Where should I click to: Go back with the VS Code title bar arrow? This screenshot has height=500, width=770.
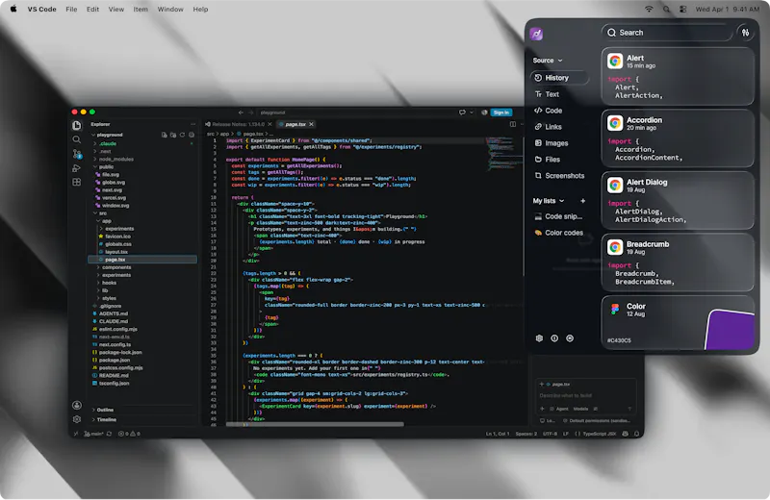click(x=241, y=112)
